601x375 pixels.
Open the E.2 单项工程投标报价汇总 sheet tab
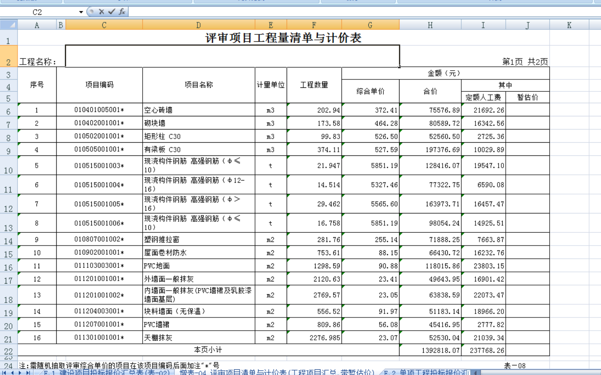pos(425,372)
